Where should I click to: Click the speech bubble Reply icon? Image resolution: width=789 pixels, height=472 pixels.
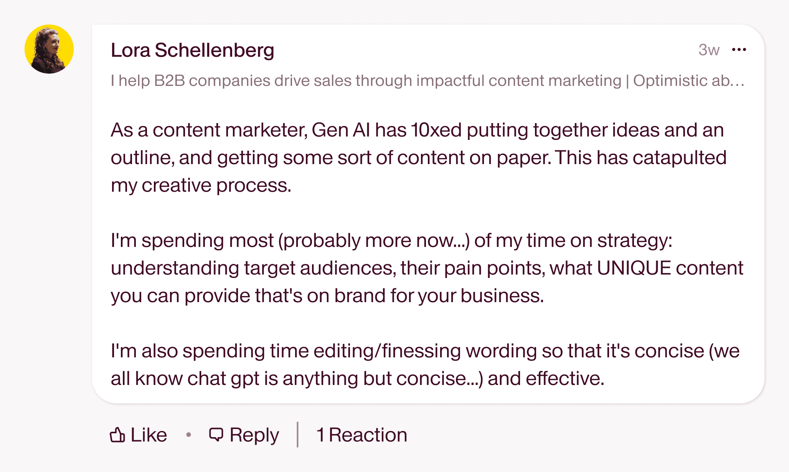pyautogui.click(x=216, y=435)
